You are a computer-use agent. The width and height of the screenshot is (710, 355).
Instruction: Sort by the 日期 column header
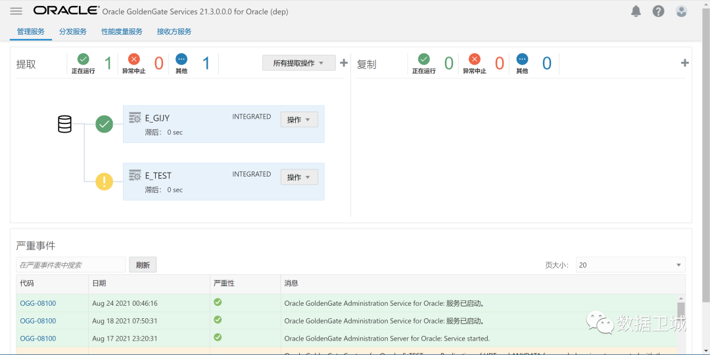click(x=149, y=283)
